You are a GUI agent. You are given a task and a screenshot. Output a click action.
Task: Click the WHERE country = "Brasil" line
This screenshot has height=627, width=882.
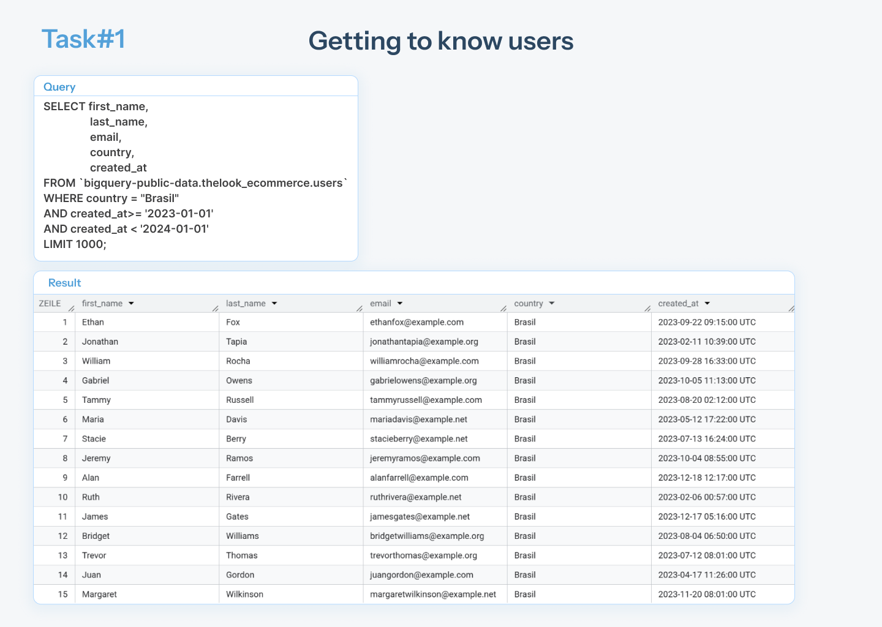coord(111,198)
